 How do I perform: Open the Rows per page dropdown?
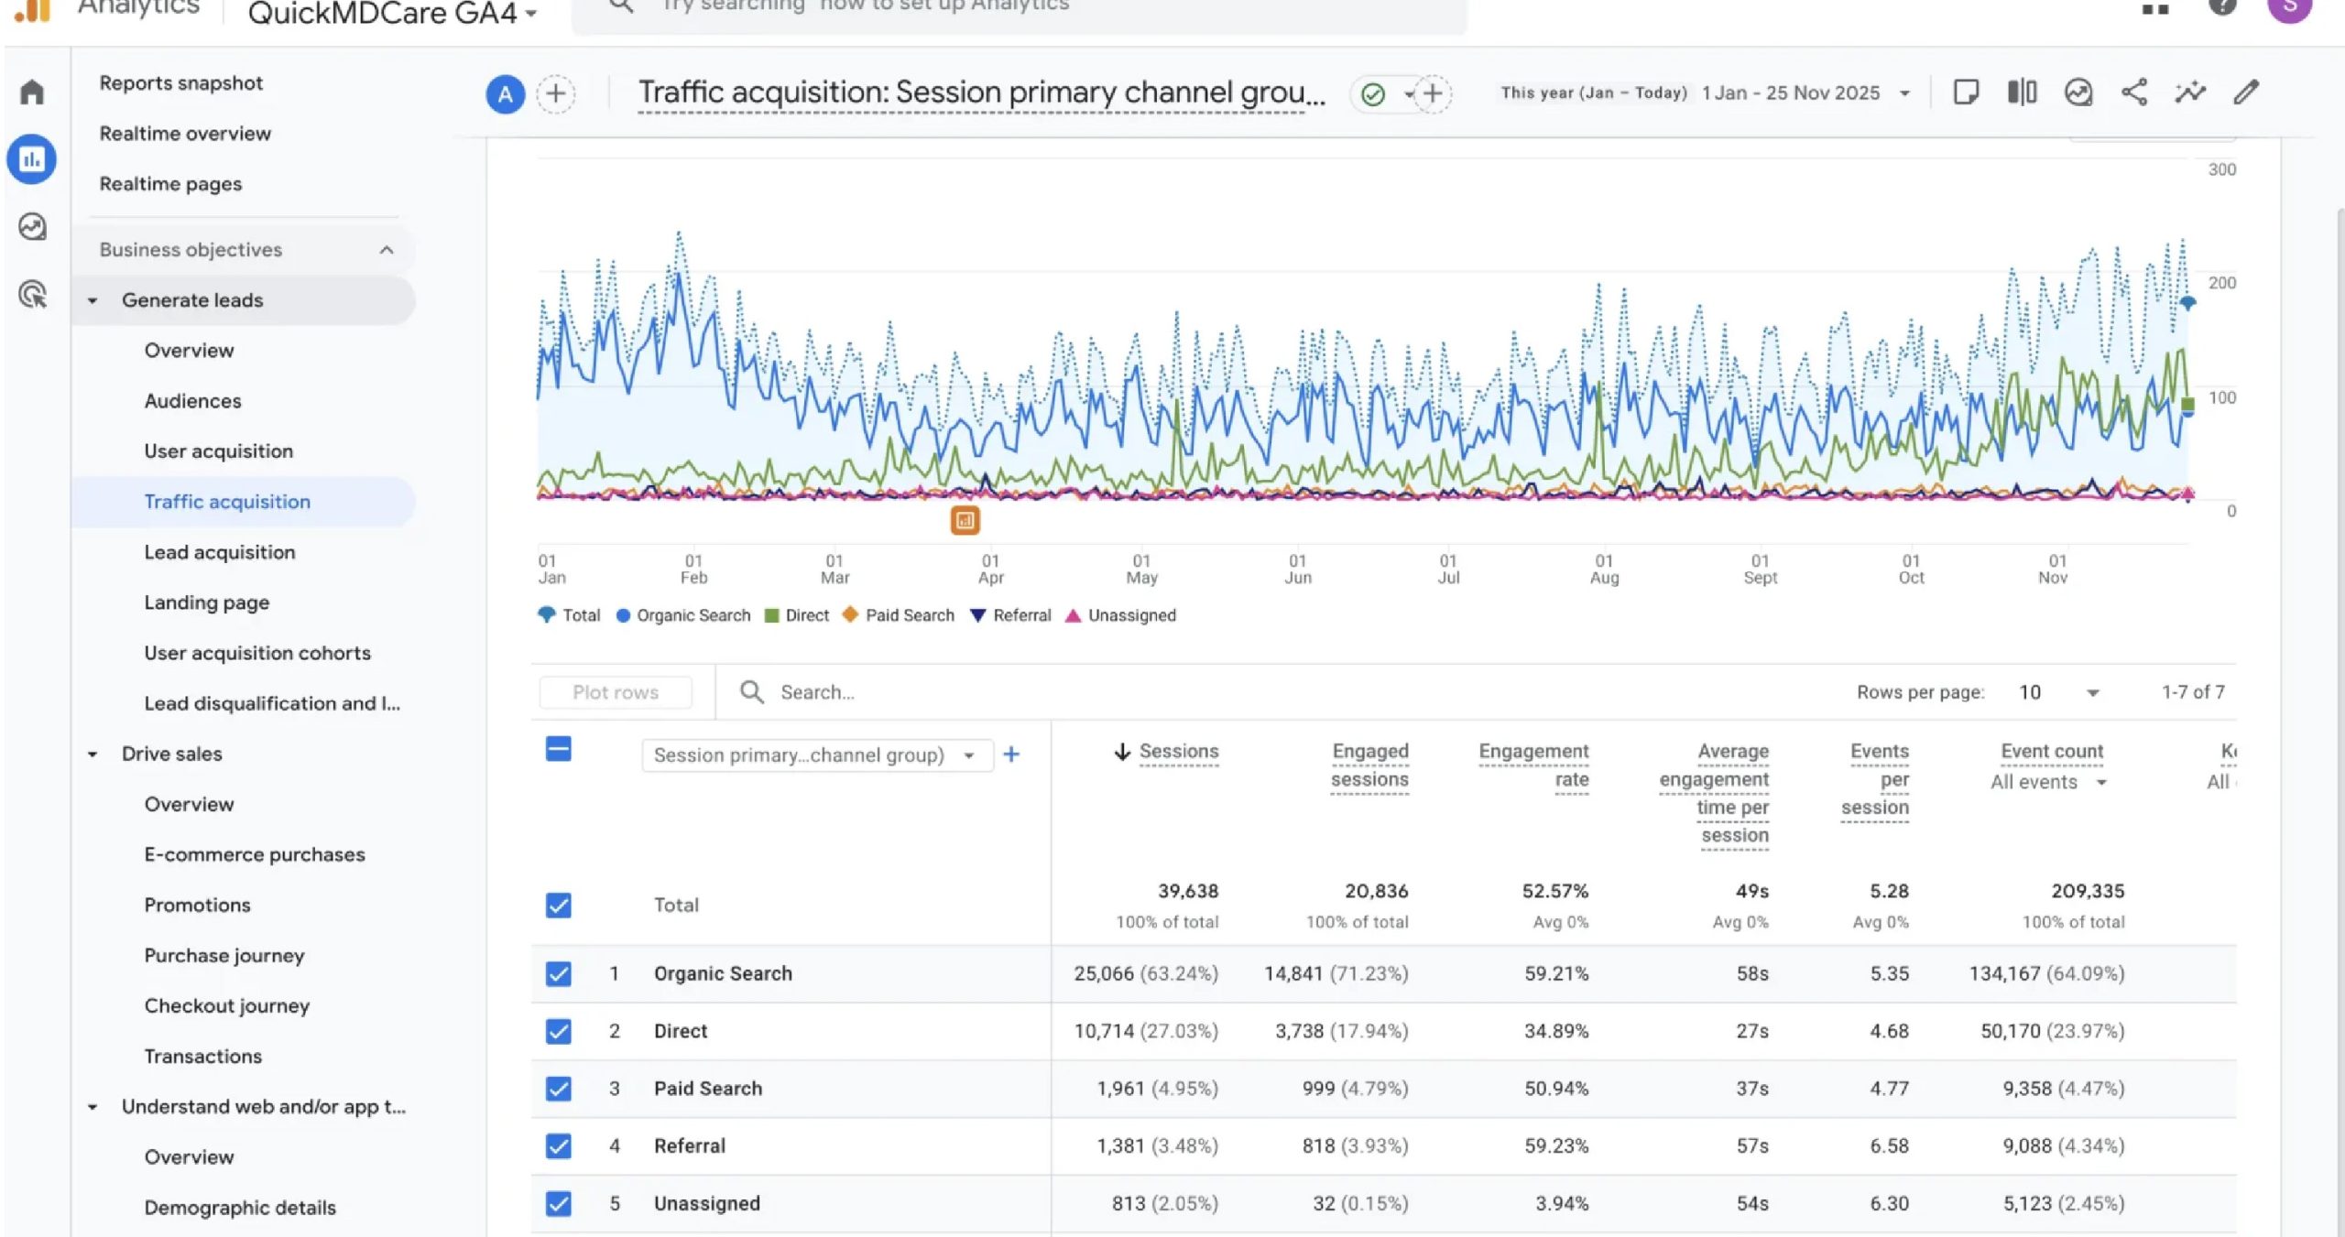[2058, 693]
